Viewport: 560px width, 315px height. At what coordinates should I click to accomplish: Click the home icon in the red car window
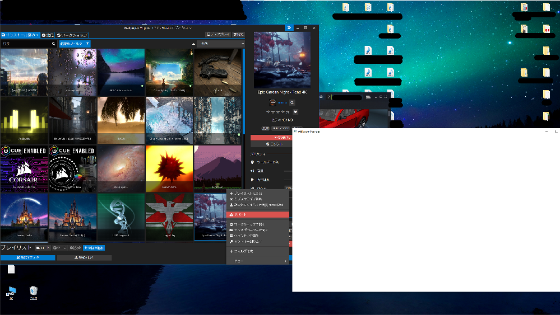pos(321,97)
